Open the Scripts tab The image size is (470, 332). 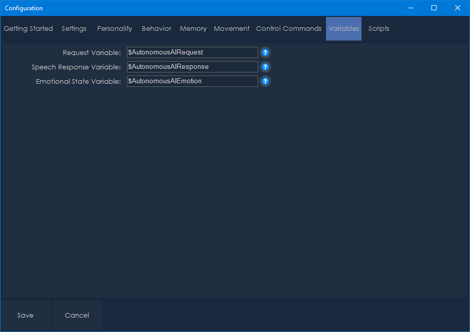[x=379, y=29]
